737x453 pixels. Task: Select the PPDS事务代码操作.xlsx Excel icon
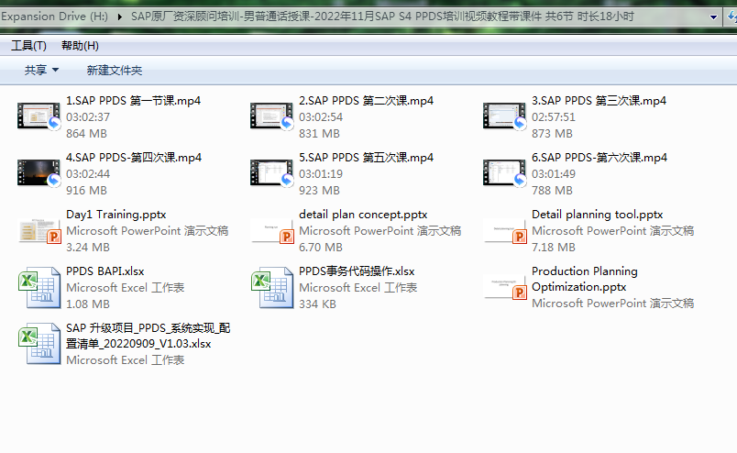point(271,287)
